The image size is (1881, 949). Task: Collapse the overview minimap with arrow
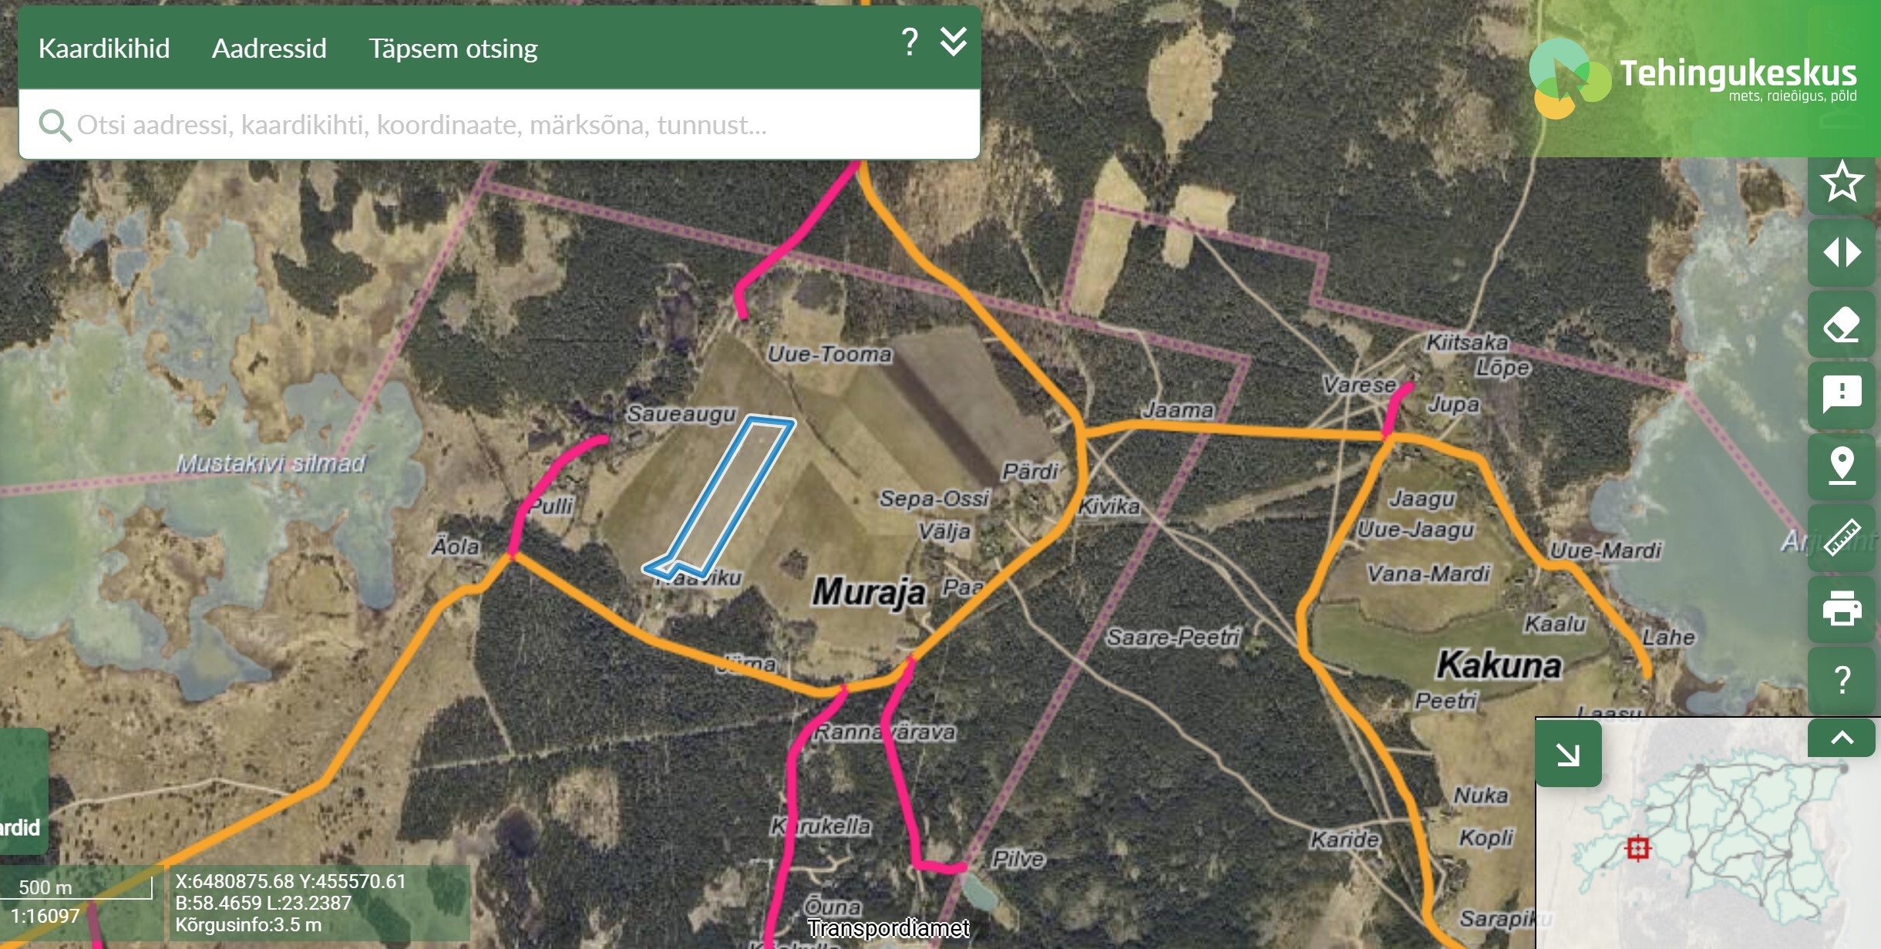click(x=1568, y=753)
